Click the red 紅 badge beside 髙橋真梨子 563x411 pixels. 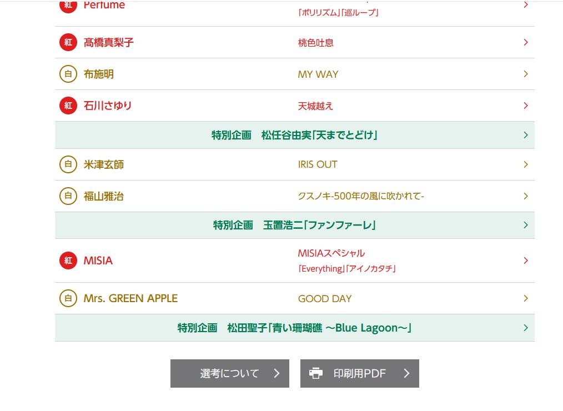click(68, 42)
